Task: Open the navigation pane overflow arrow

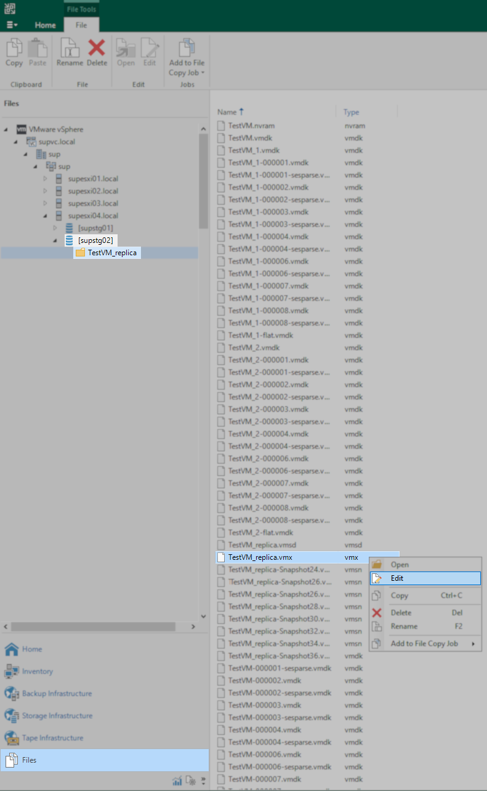Action: tap(203, 781)
